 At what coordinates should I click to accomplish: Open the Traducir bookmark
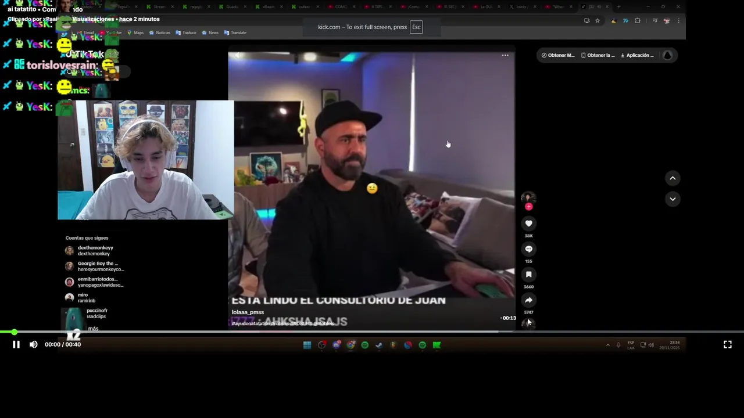point(186,33)
